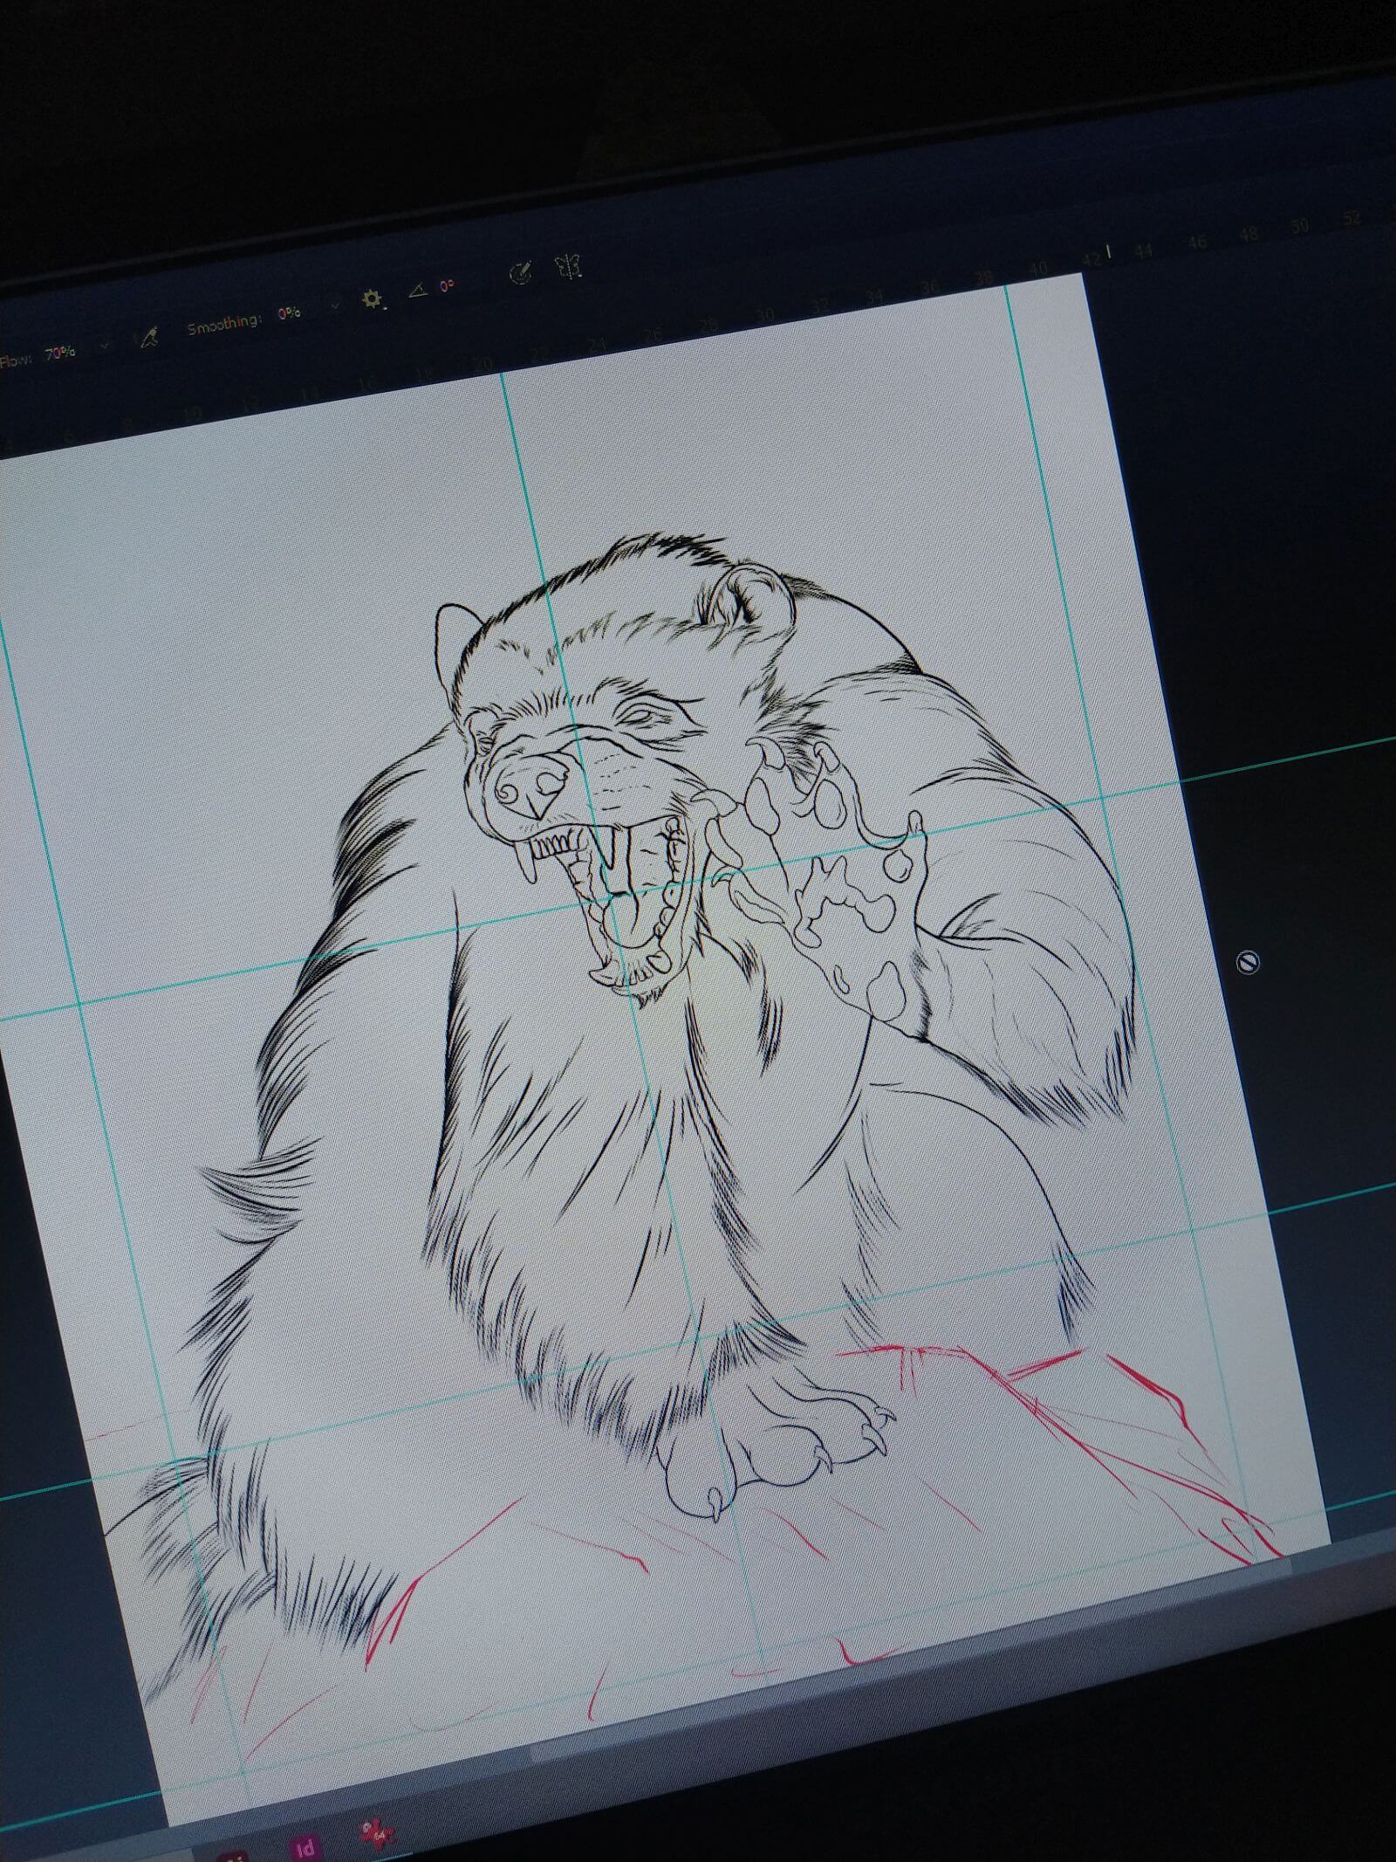Click the 48 mark on horizontal ruler
Image resolution: width=1396 pixels, height=1862 pixels.
pos(1249,234)
